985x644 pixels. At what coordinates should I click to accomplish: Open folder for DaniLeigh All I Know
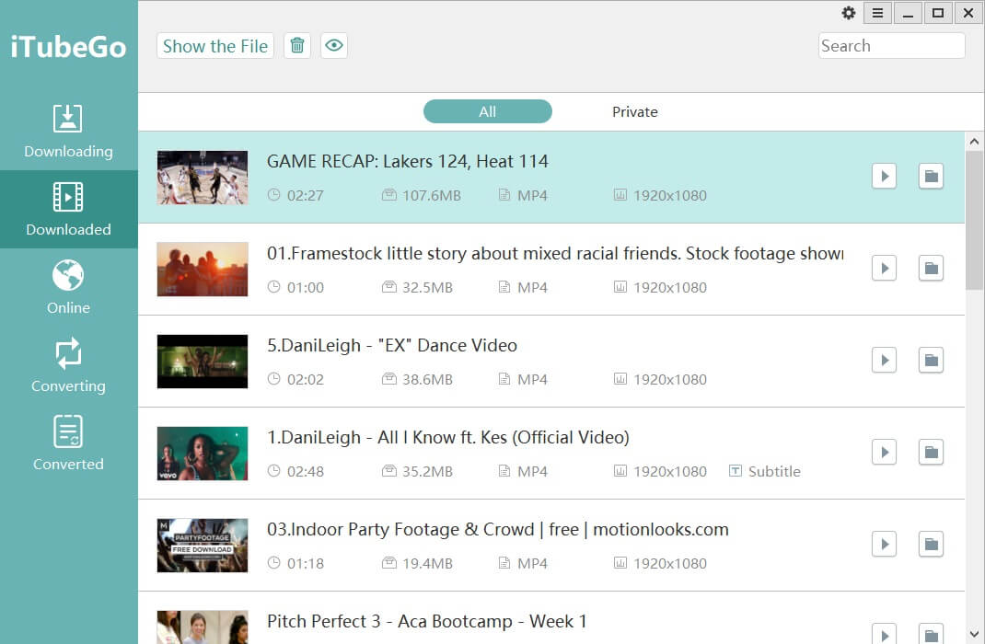tap(931, 453)
